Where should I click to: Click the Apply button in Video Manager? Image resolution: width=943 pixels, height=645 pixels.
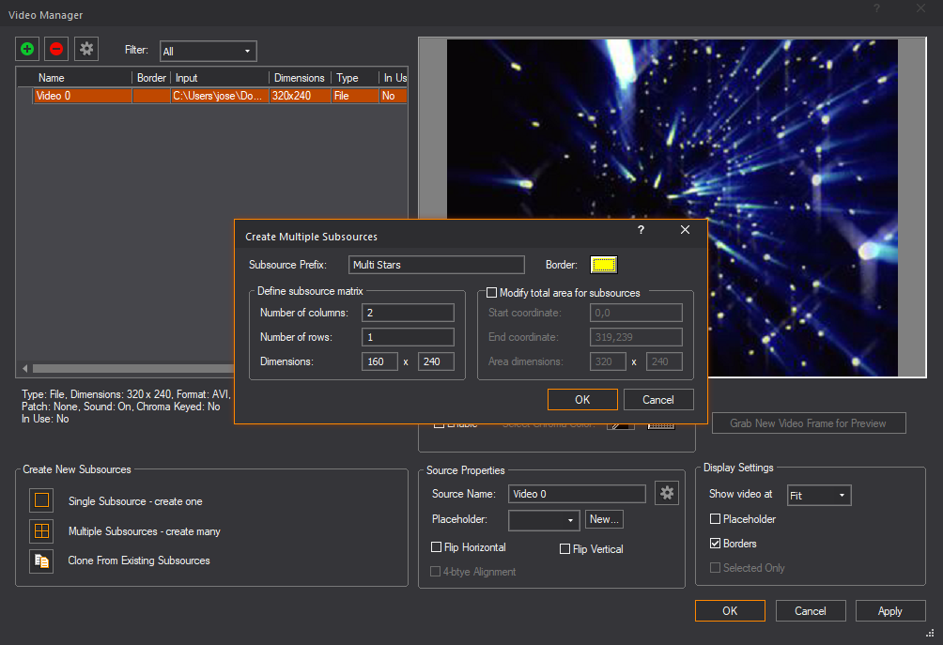click(889, 611)
